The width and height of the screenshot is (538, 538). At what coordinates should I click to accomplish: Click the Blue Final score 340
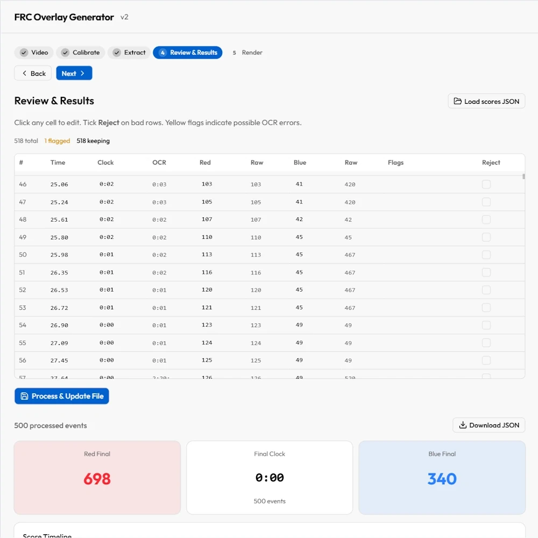pyautogui.click(x=442, y=479)
